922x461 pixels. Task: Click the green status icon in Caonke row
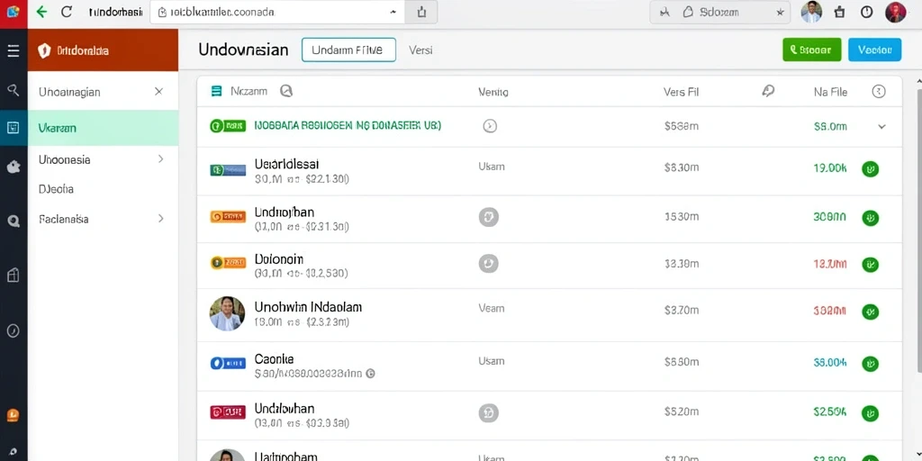pos(871,364)
